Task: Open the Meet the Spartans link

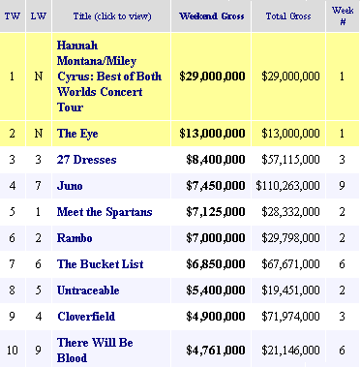Action: (105, 212)
